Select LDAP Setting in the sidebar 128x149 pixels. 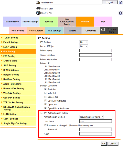18,47
